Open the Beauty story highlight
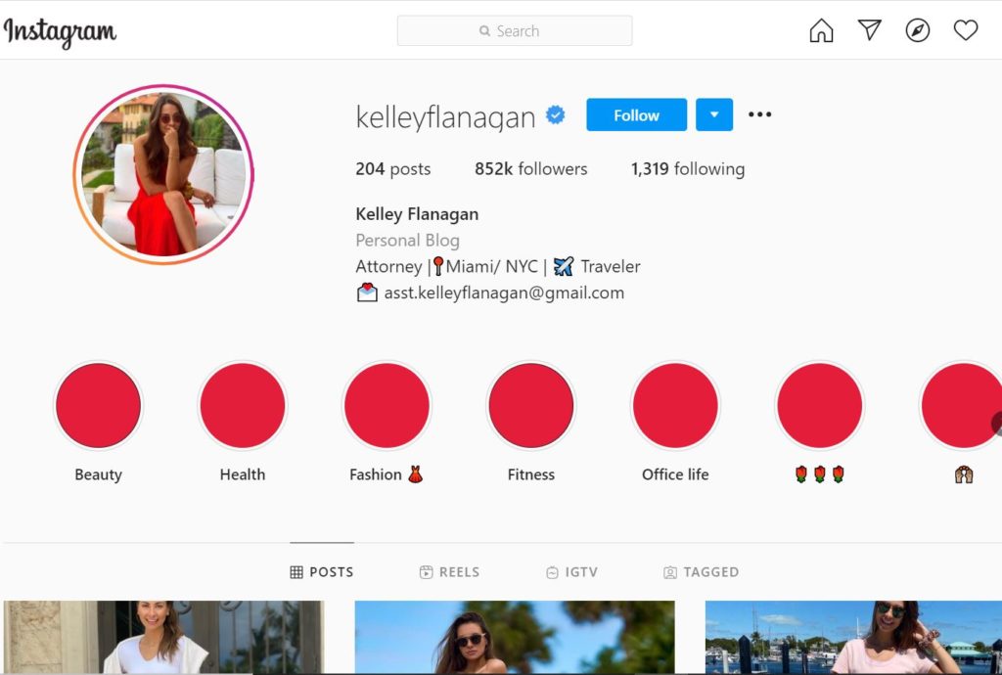Image resolution: width=1002 pixels, height=675 pixels. (x=99, y=406)
